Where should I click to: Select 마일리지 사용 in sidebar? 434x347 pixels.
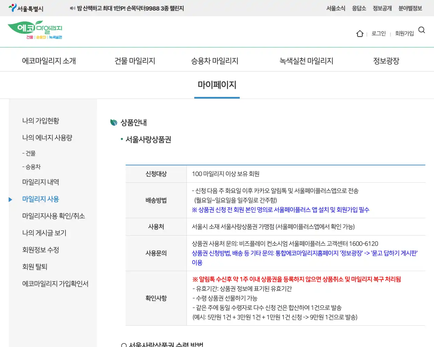(x=41, y=199)
